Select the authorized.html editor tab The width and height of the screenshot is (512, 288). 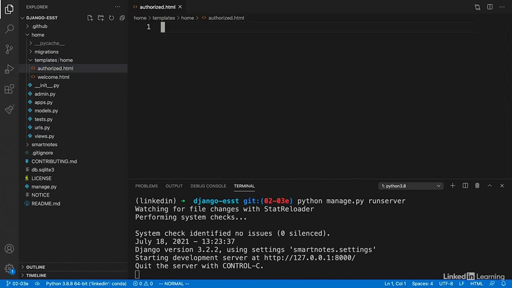coord(157,7)
